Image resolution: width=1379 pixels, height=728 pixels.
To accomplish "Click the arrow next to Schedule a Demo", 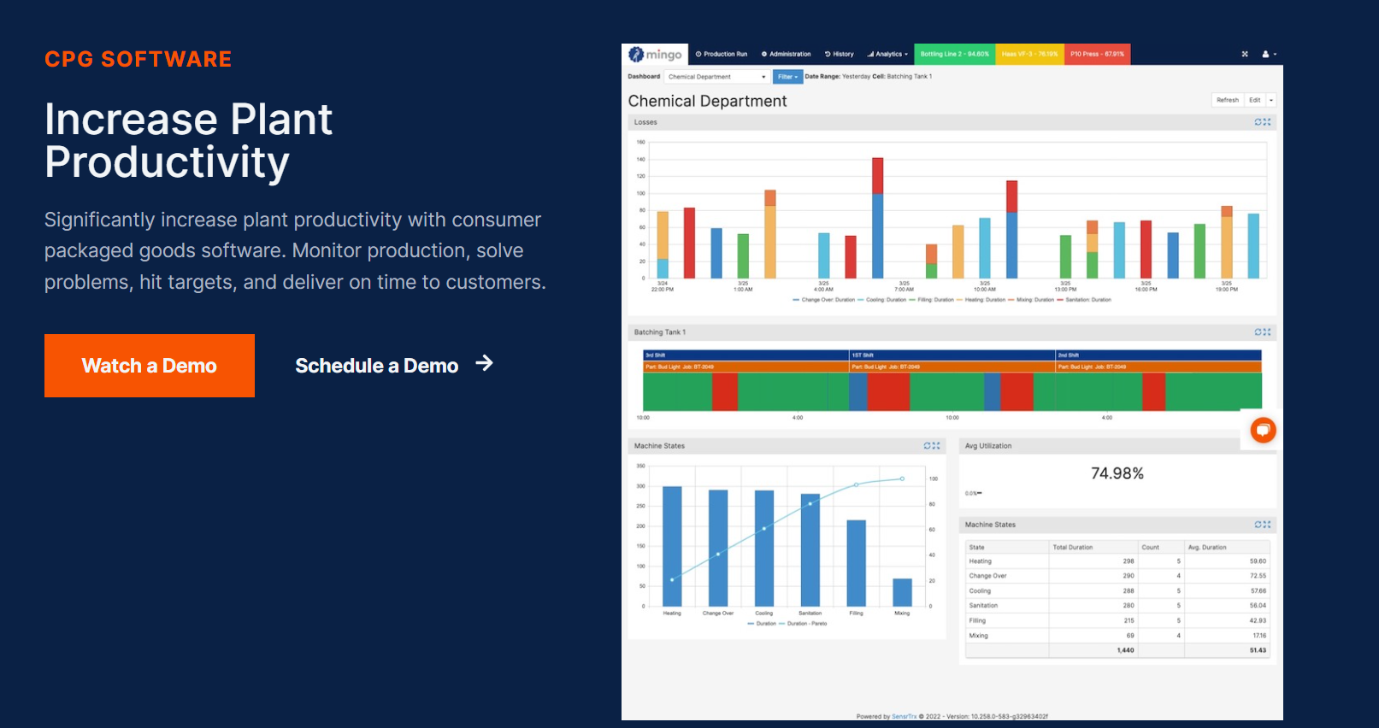I will click(484, 364).
